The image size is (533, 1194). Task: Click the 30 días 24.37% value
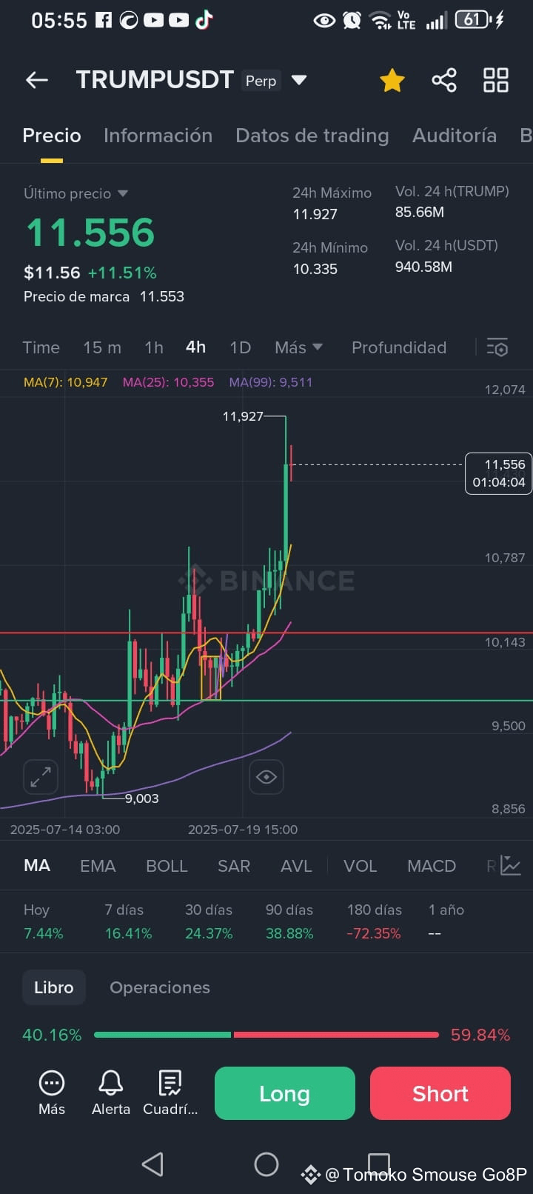209,933
